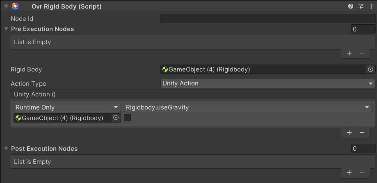Open the component presets icon
Screen dimensions: 377x183
(x=361, y=7)
